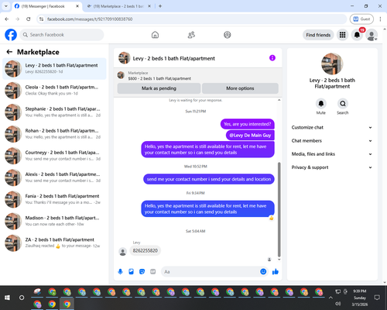Open the Windows notification center icon
387x310 pixels.
point(377,298)
